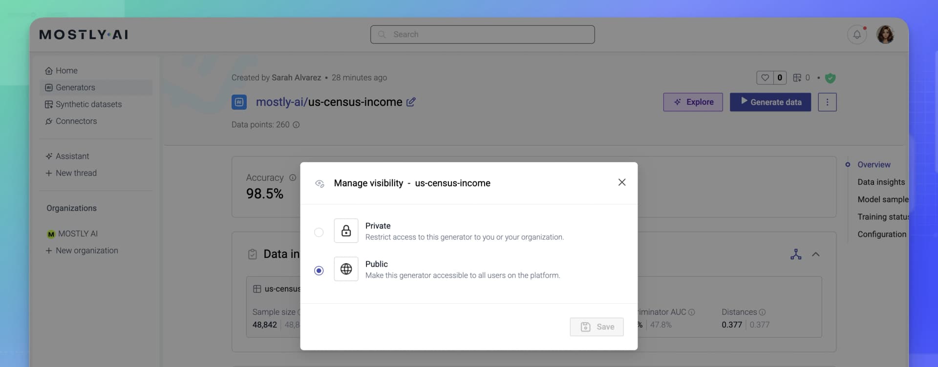Screen dimensions: 938x367
Task: Click the mostly-ai/us-census-income title
Action: (329, 102)
